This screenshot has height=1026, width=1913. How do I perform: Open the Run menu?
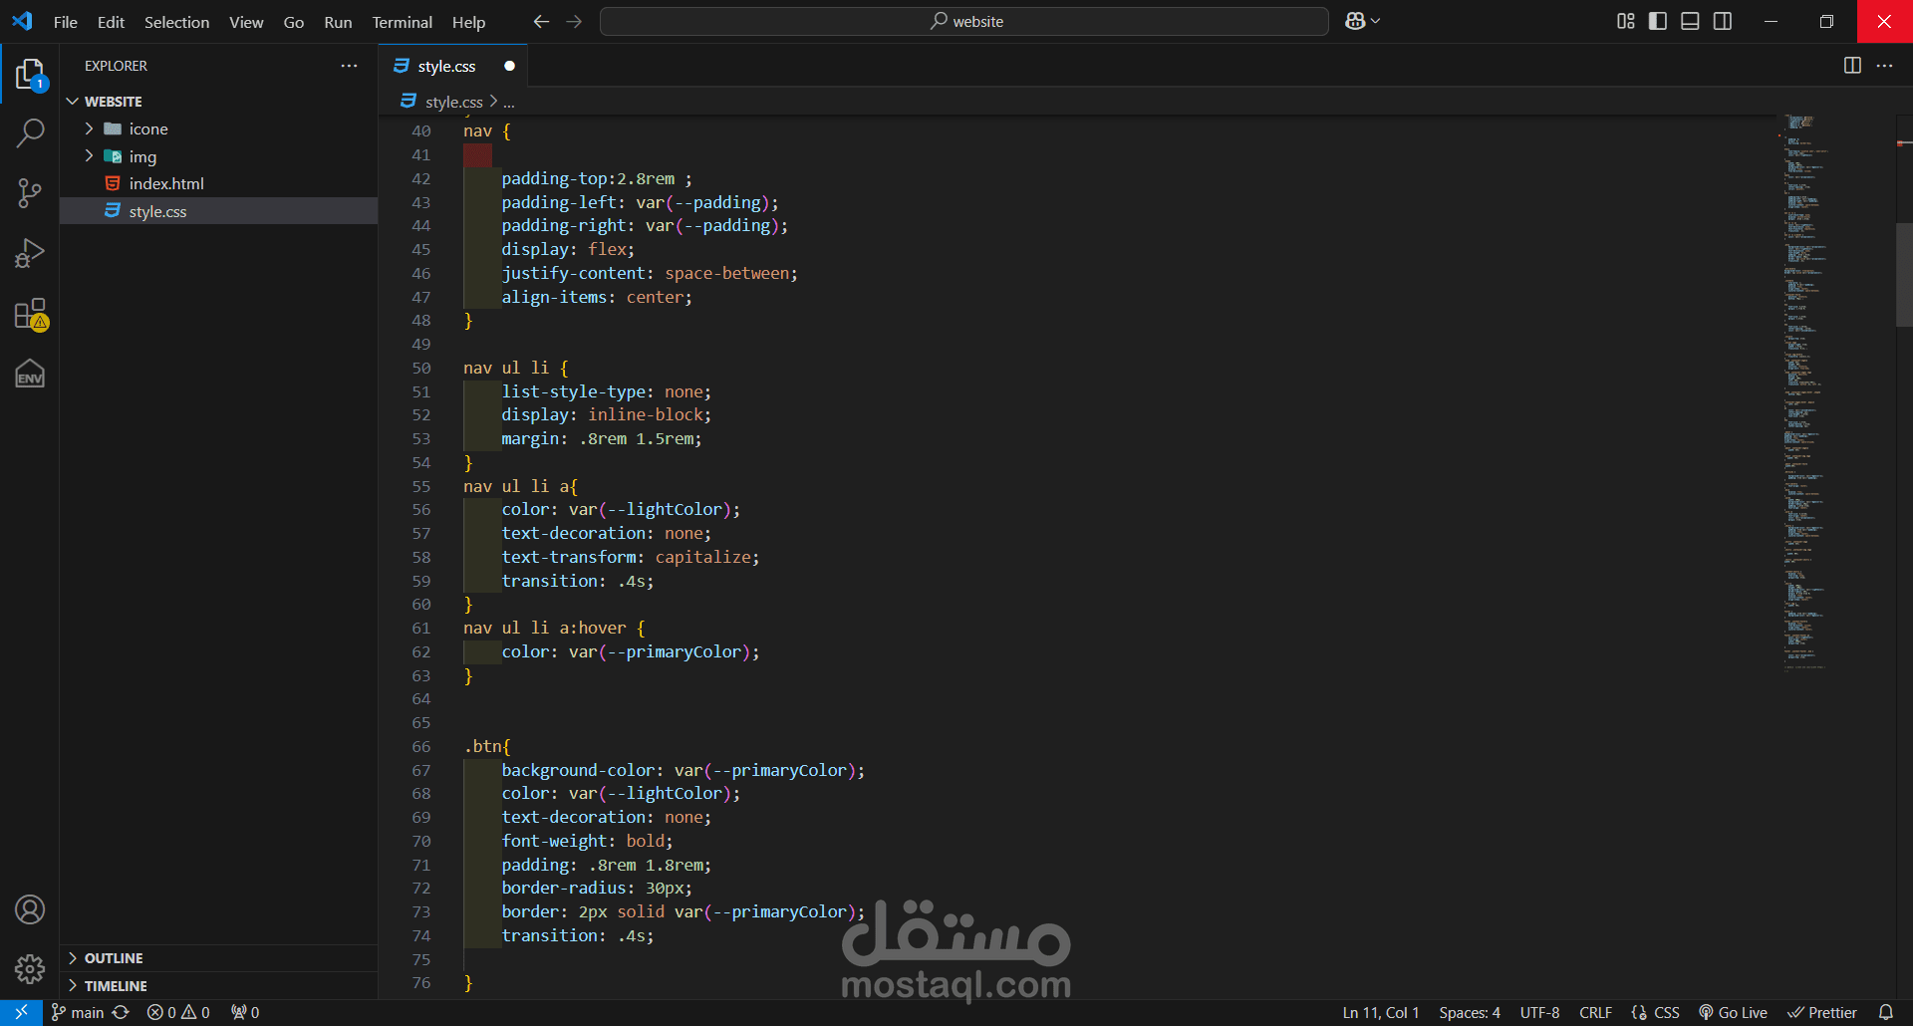[338, 22]
